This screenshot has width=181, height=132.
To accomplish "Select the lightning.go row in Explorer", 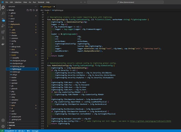I will pos(22,69).
